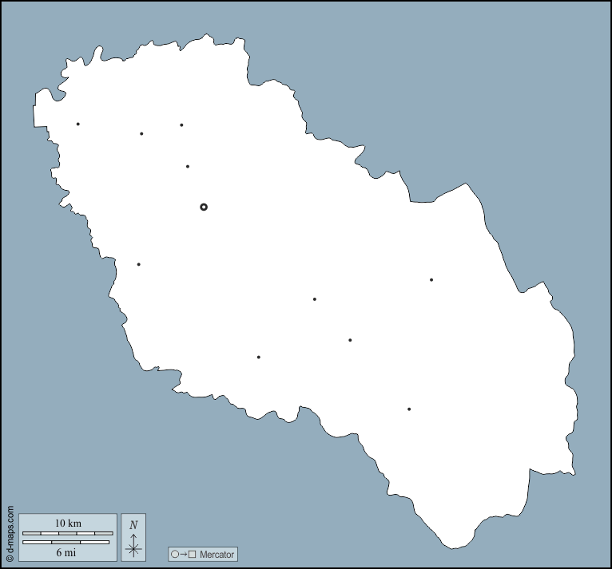The height and width of the screenshot is (569, 612).
Task: Click the letter N above the compass
Action: pyautogui.click(x=133, y=524)
